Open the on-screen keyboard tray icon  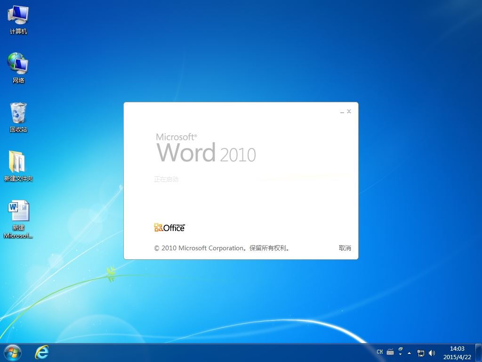(x=390, y=352)
